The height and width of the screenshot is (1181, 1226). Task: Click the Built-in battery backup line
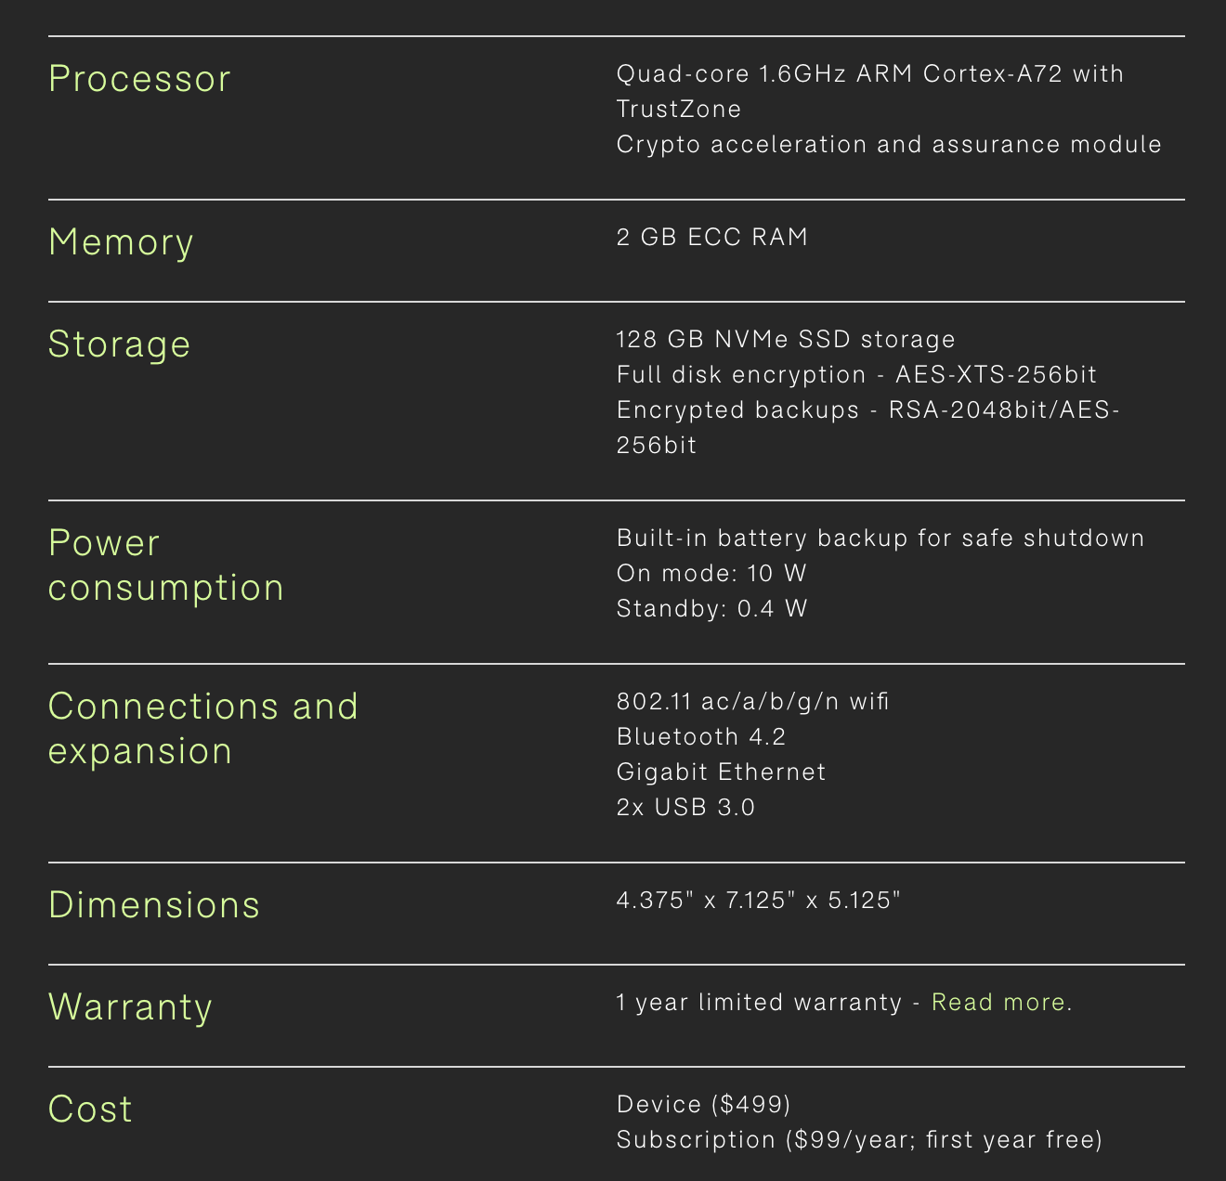[880, 539]
